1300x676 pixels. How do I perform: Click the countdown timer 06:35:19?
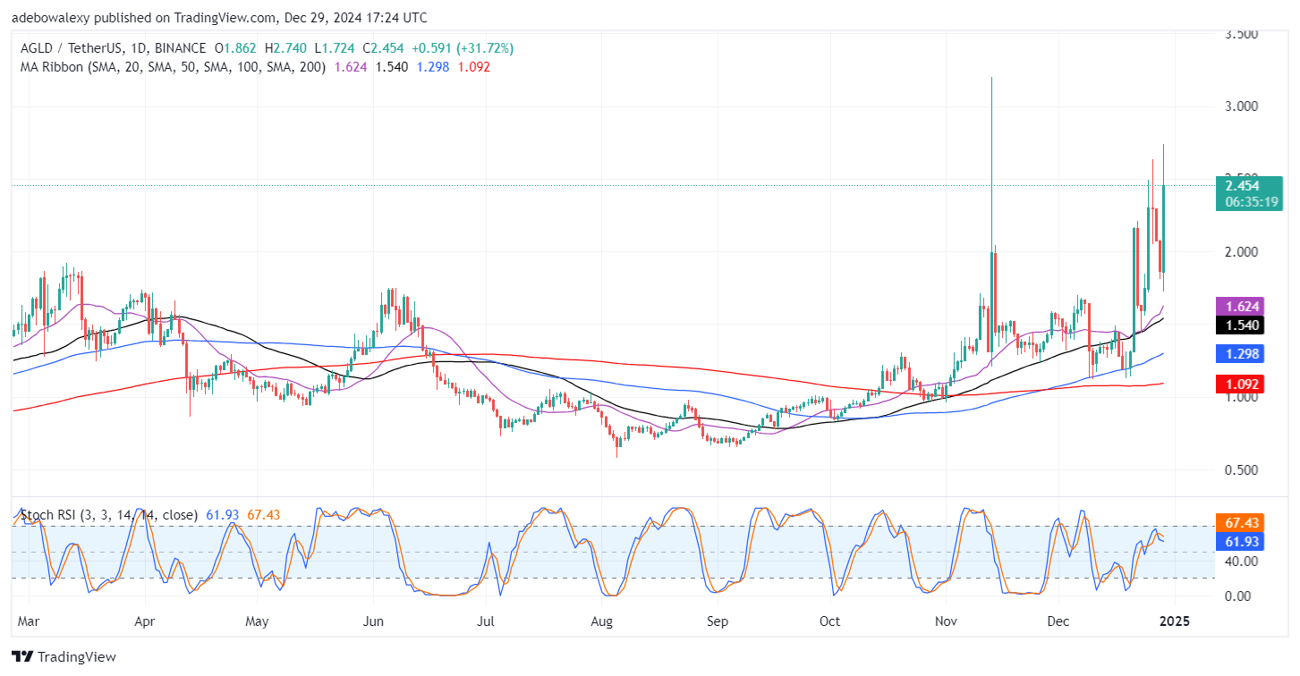1249,202
